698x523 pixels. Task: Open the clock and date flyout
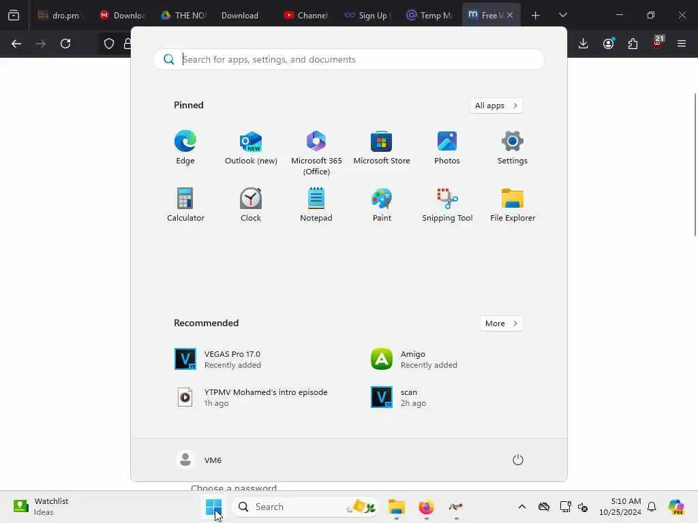tap(620, 507)
